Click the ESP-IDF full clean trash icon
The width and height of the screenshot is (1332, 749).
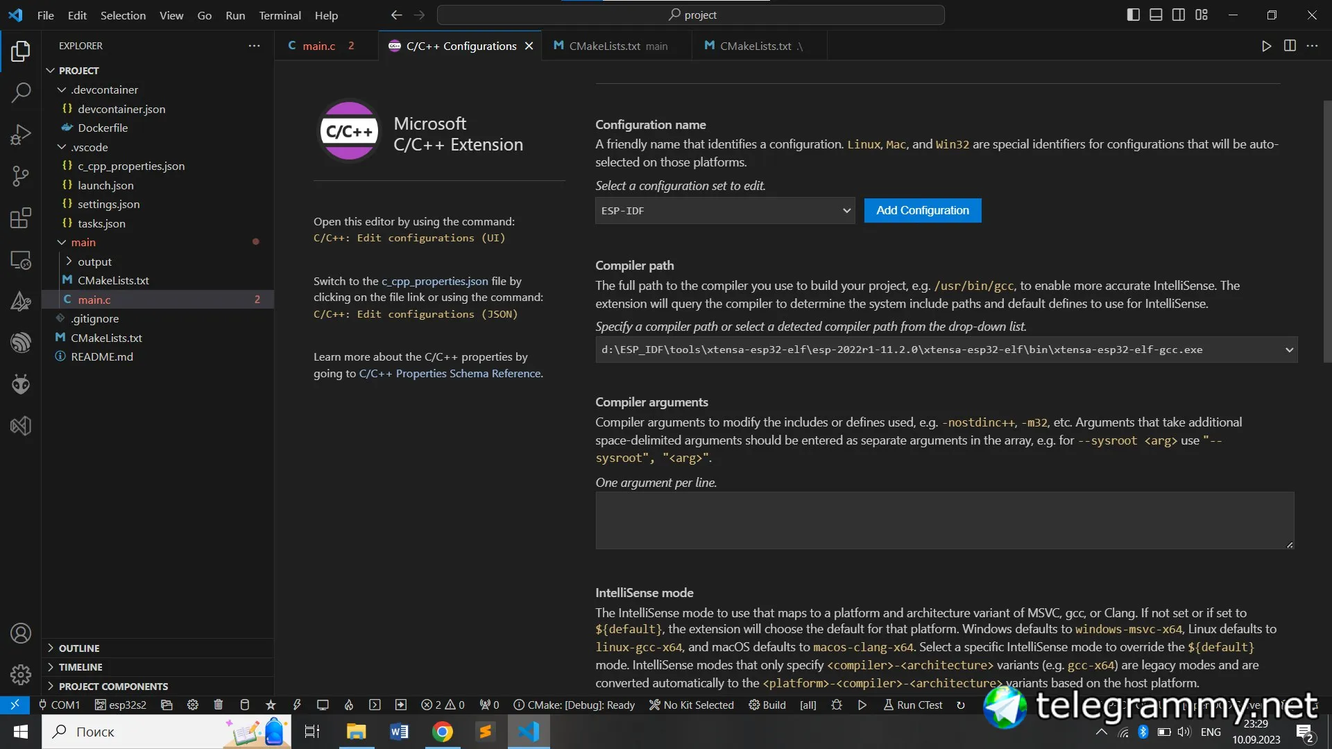(219, 705)
